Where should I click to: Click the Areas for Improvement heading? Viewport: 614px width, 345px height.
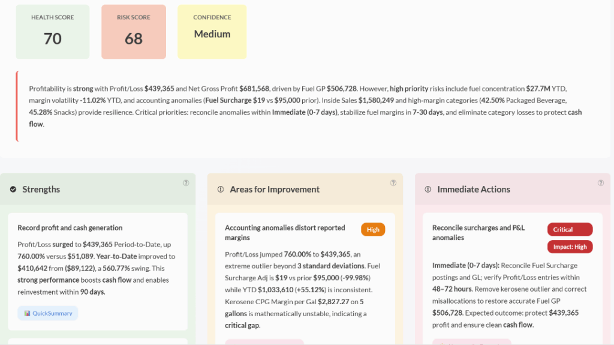275,190
